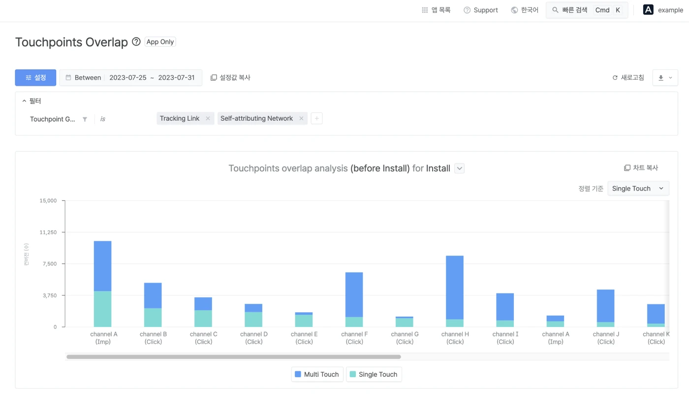Click the blue 설정 button
Viewport: 689px width, 394px height.
pos(35,78)
